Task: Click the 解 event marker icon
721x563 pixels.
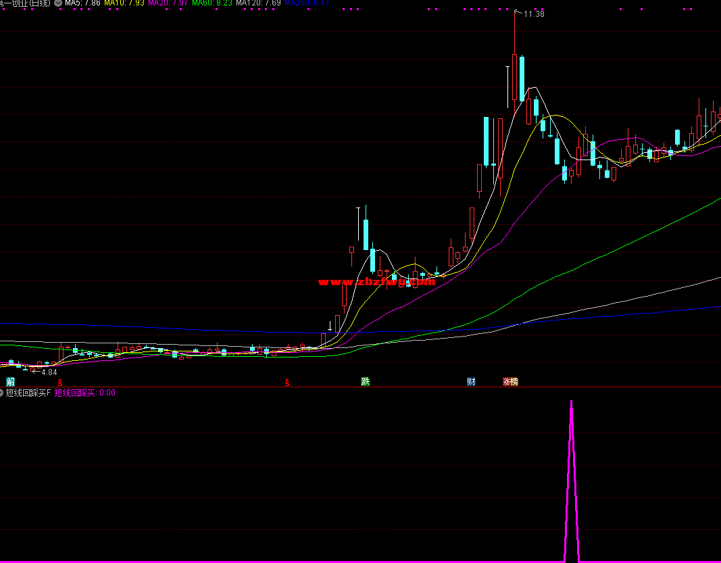Action: [x=10, y=382]
